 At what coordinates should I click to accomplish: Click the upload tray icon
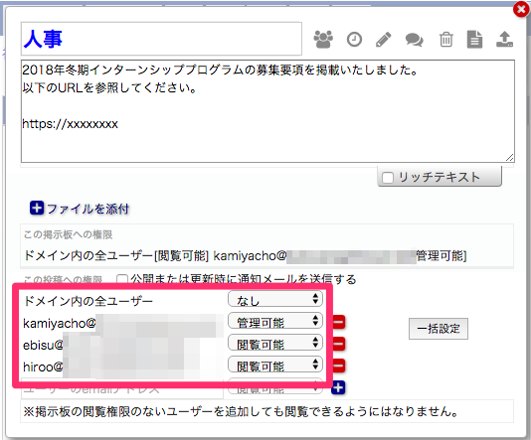point(504,39)
